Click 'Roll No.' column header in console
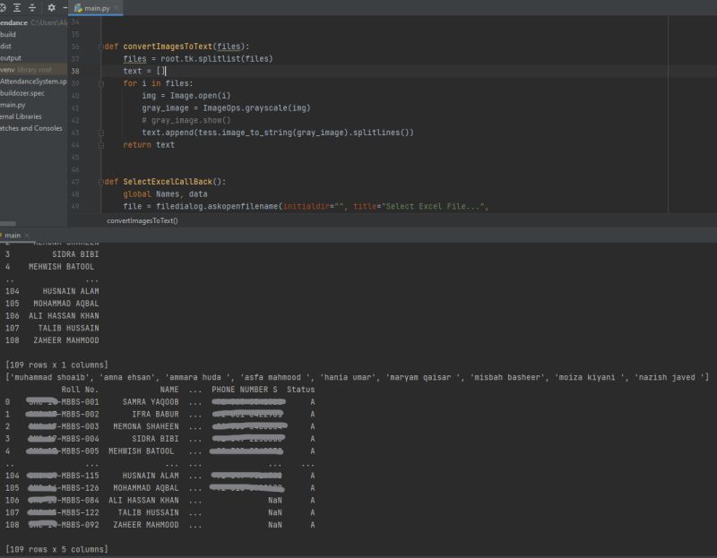The width and height of the screenshot is (717, 558). 80,390
